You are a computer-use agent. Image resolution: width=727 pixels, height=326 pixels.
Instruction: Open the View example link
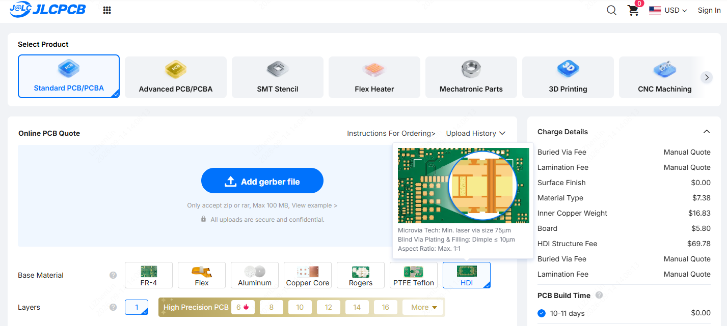click(x=314, y=205)
